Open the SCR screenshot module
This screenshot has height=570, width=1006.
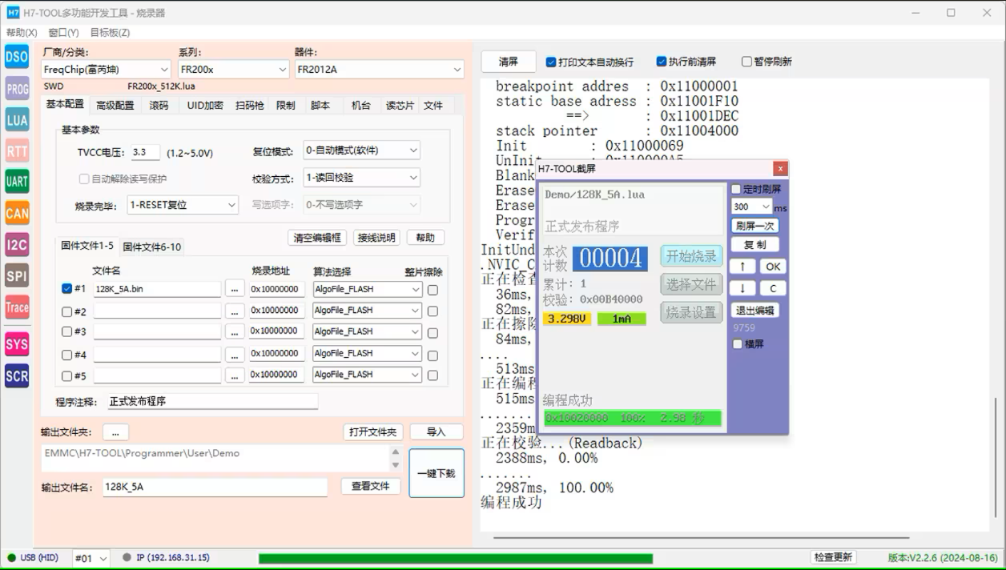pyautogui.click(x=17, y=376)
